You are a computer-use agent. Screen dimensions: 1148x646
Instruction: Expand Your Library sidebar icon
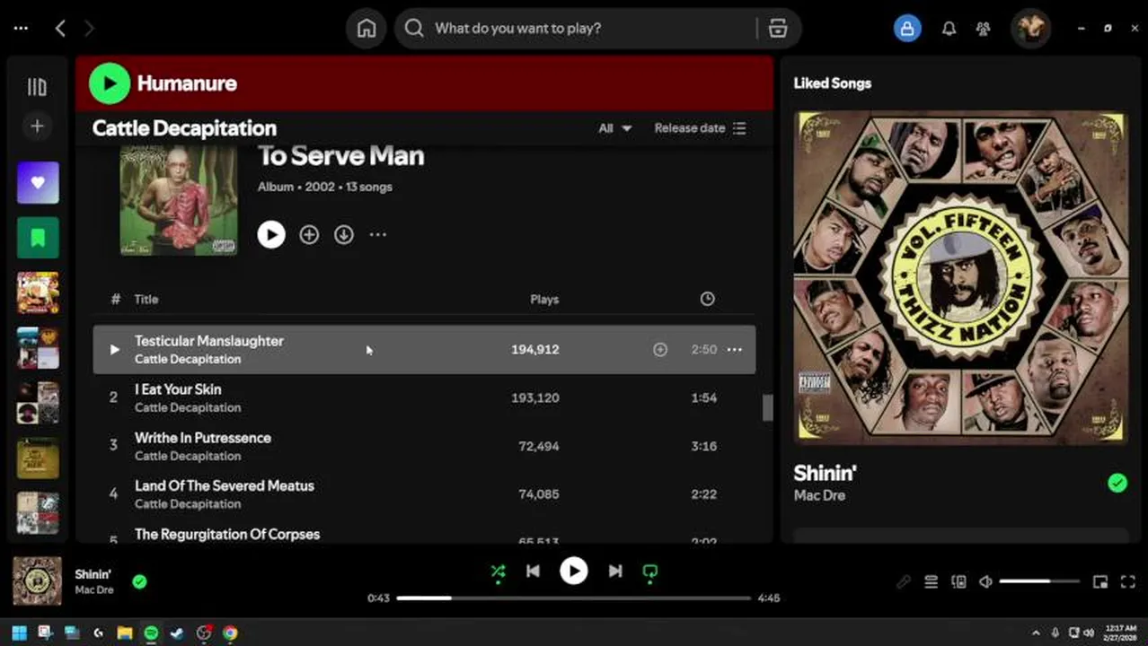tap(37, 87)
